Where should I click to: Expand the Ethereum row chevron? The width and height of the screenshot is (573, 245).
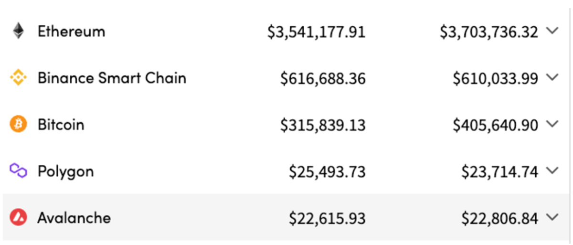552,31
